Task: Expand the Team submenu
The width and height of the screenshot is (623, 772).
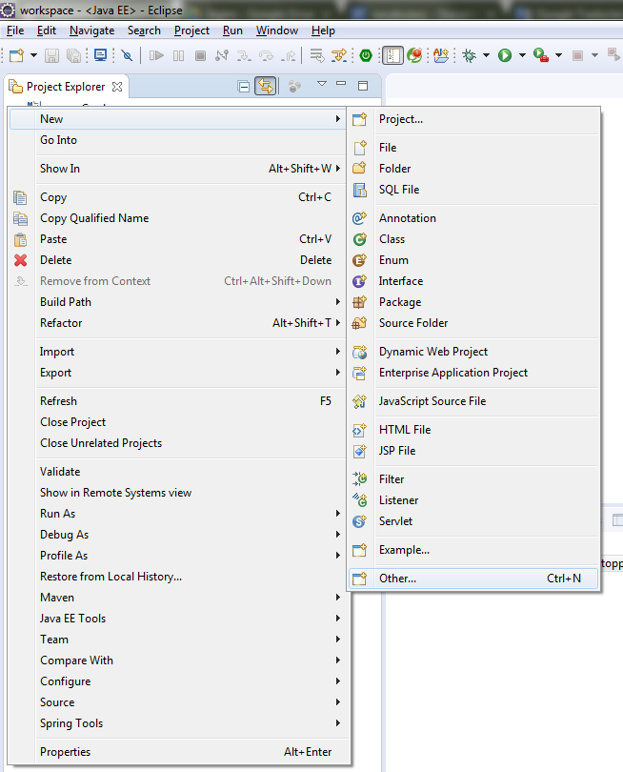Action: click(178, 640)
